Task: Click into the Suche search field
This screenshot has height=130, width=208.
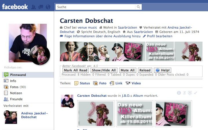Action: click(x=95, y=7)
